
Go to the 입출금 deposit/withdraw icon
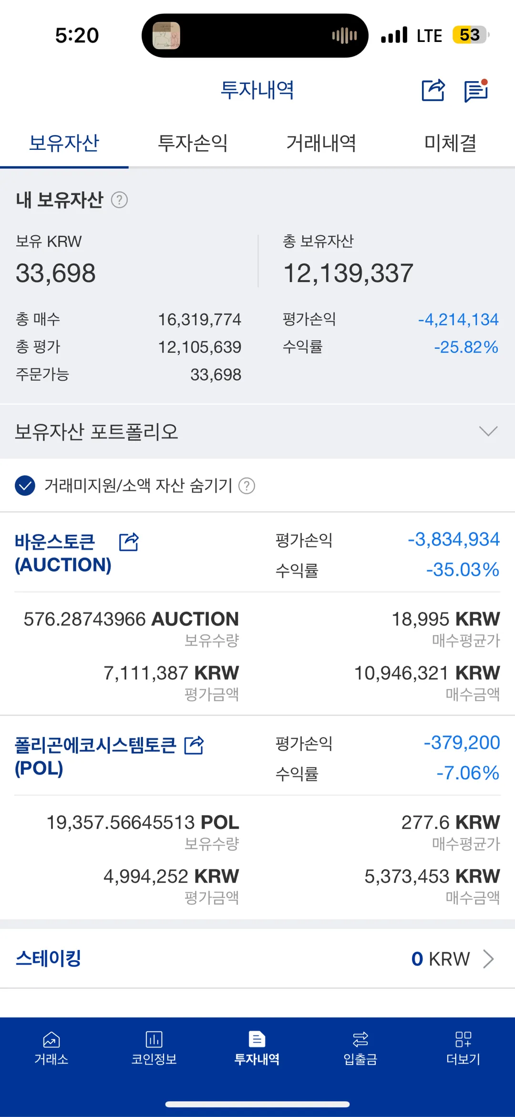360,1039
